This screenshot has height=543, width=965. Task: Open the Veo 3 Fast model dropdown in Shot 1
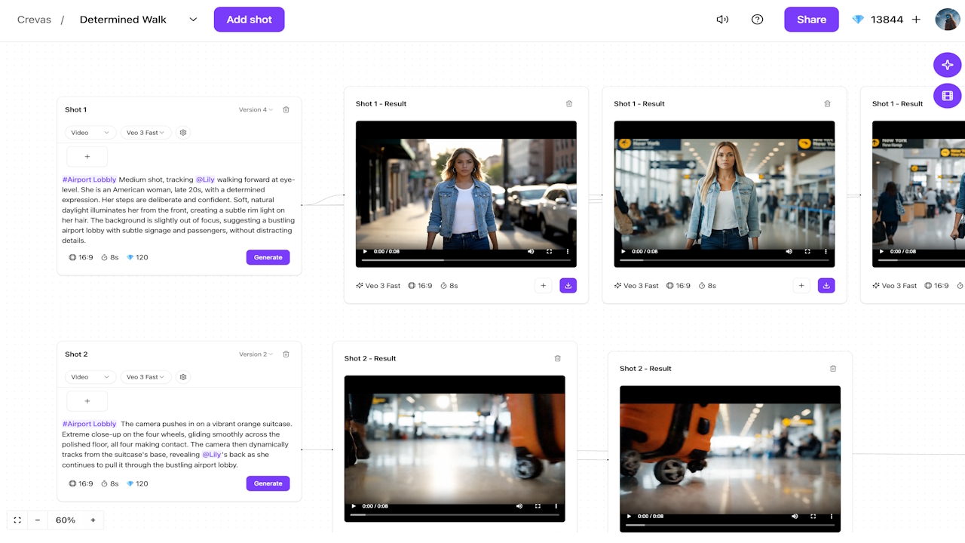tap(146, 132)
